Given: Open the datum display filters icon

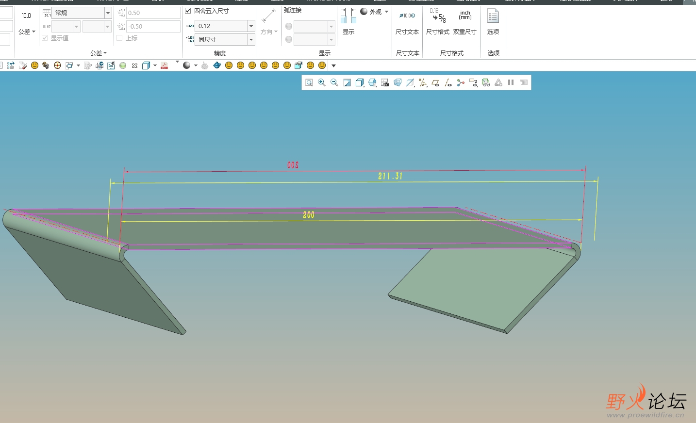Looking at the screenshot, I should 423,82.
